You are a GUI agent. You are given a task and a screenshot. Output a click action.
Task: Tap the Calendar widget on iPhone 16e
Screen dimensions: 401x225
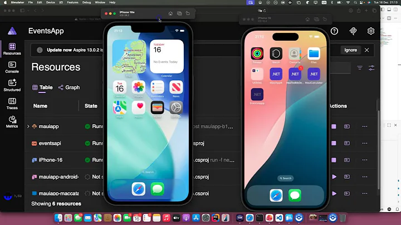pos(167,56)
